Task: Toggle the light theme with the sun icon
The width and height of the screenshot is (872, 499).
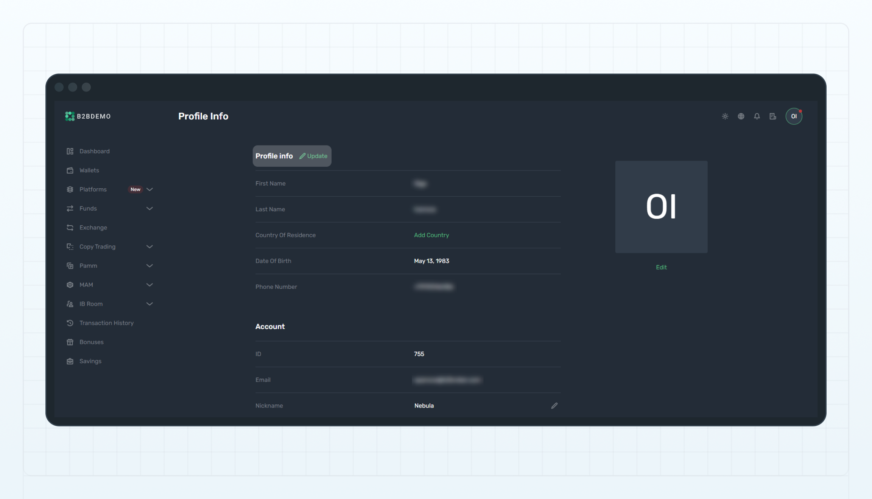Action: click(x=725, y=116)
